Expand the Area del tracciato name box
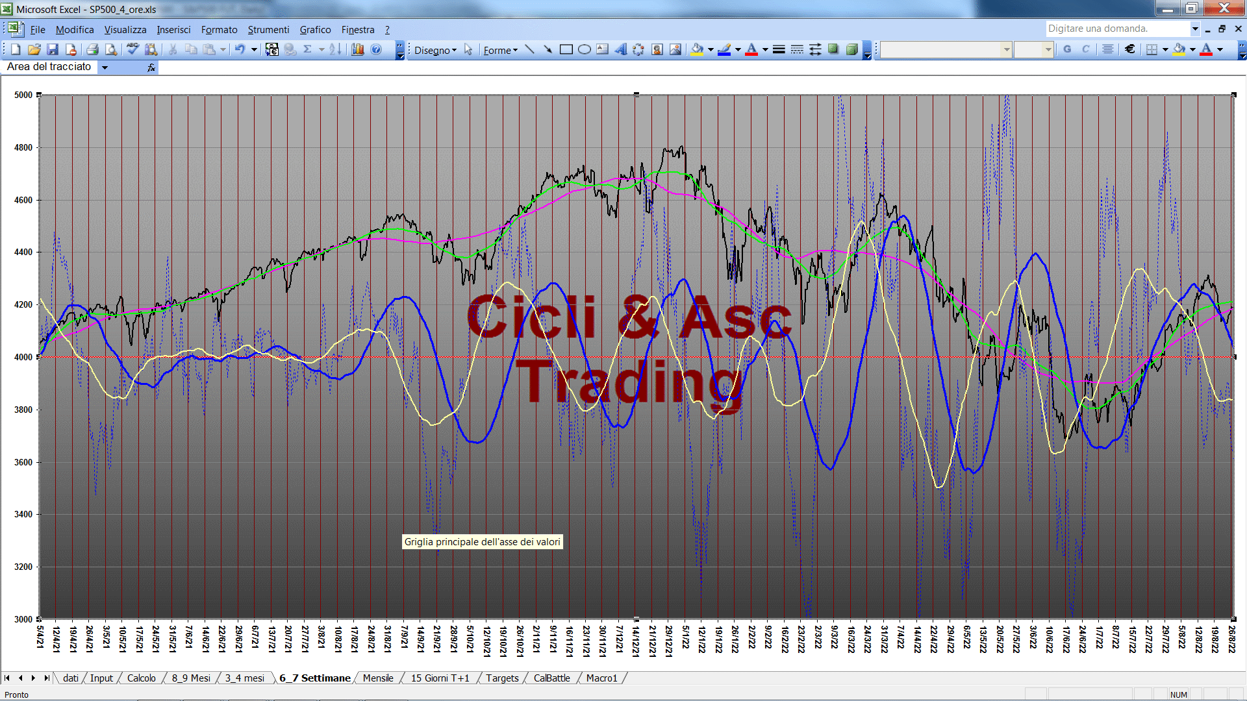This screenshot has width=1247, height=701. point(105,67)
